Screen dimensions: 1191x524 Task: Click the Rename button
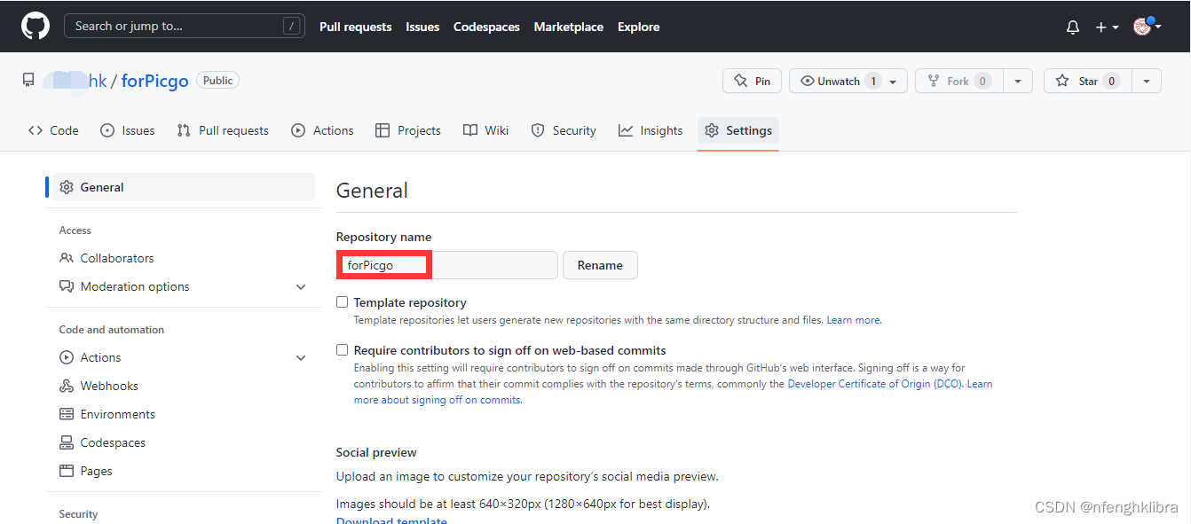point(600,265)
